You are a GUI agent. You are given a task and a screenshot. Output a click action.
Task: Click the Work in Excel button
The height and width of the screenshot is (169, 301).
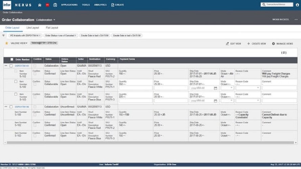tap(280, 20)
